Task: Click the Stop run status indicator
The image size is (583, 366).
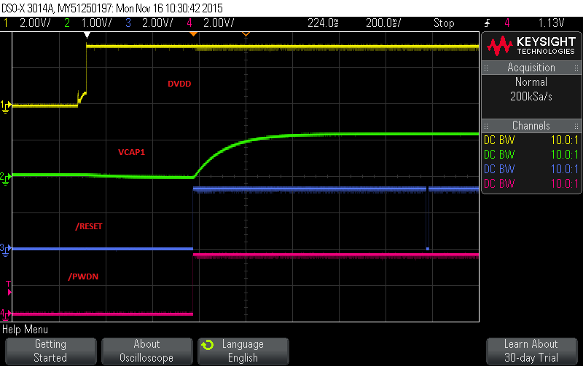Action: coord(444,23)
